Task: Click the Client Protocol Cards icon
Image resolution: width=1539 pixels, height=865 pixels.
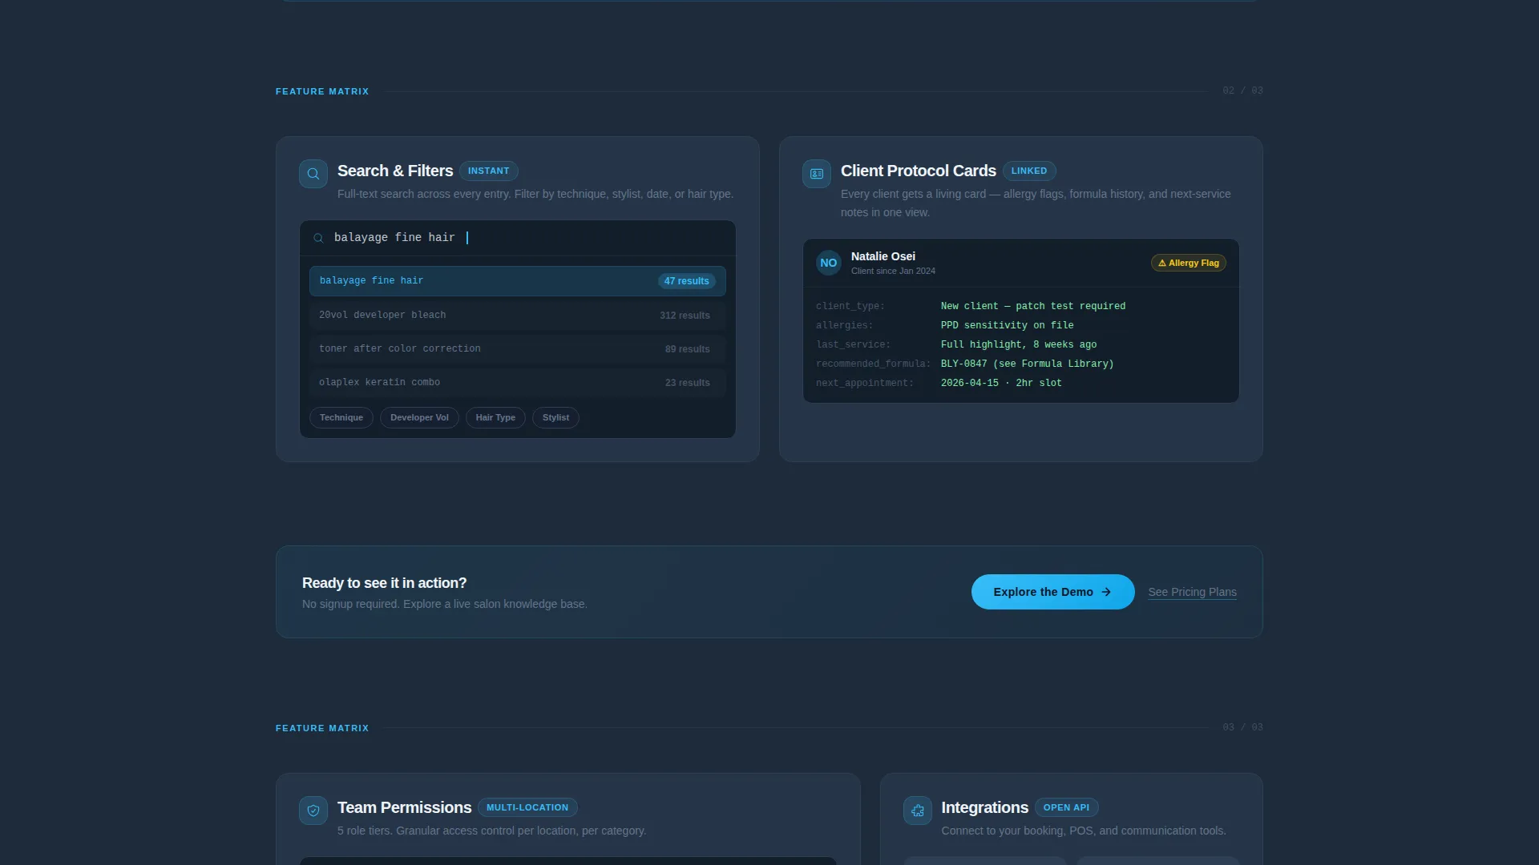Action: [x=817, y=174]
